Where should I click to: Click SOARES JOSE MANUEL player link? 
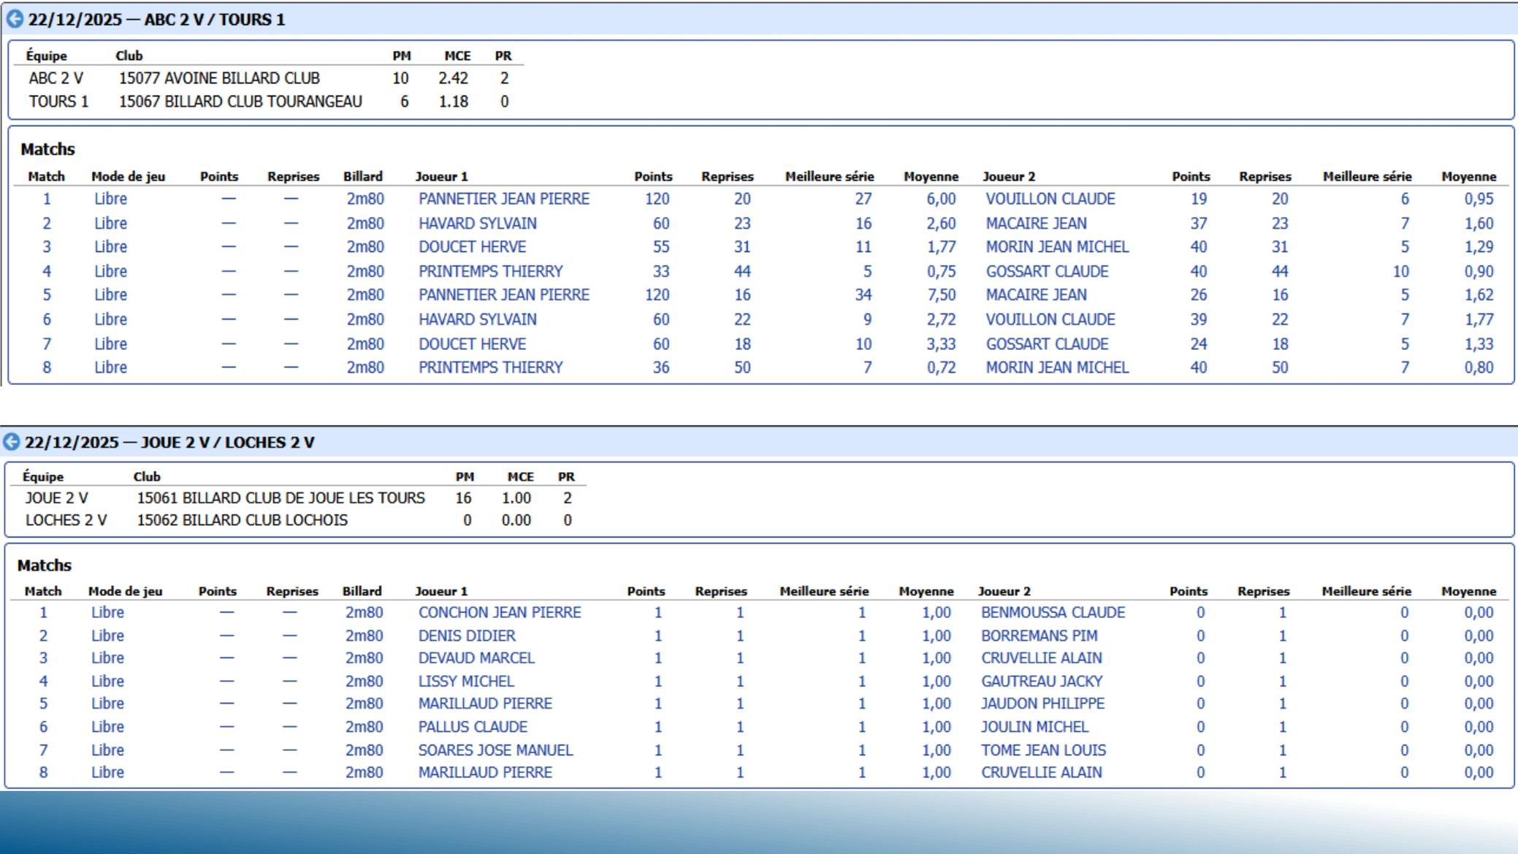pos(495,750)
